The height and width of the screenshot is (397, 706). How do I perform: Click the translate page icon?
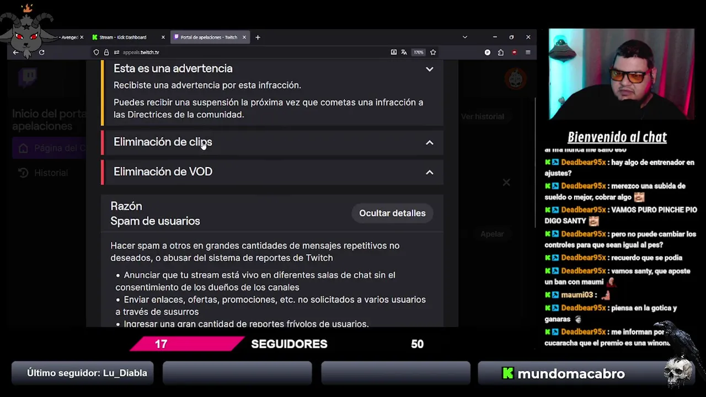click(404, 52)
